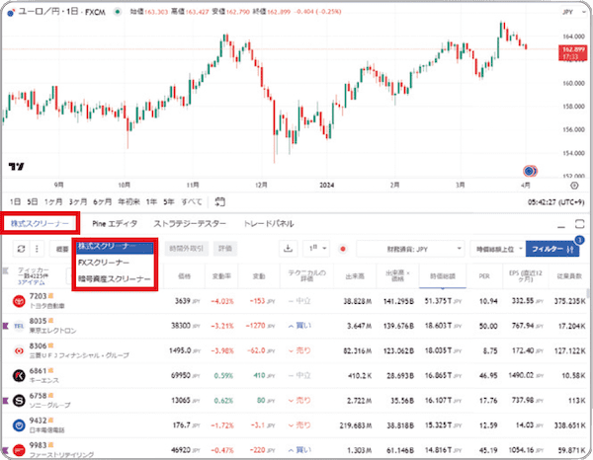Sort by the PER column header
The image size is (593, 460).
click(x=484, y=276)
